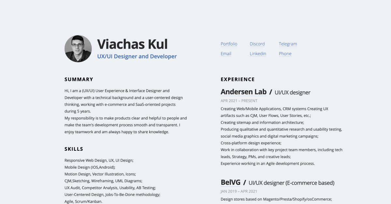
Task: Click the Viachas Kul name heading
Action: (x=132, y=44)
